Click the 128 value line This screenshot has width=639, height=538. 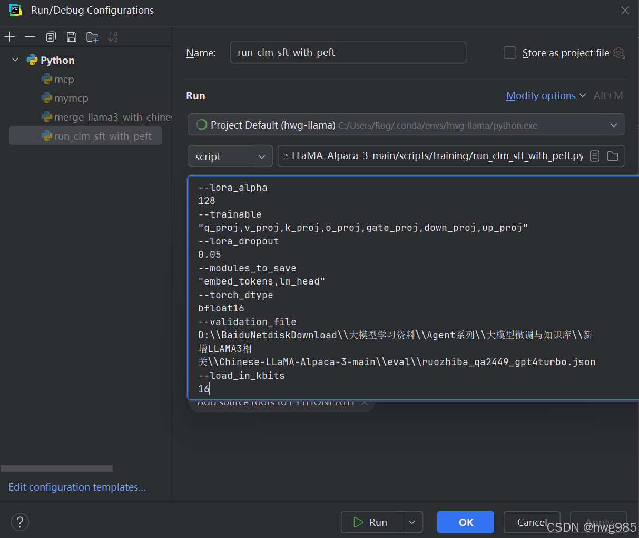[x=207, y=201]
